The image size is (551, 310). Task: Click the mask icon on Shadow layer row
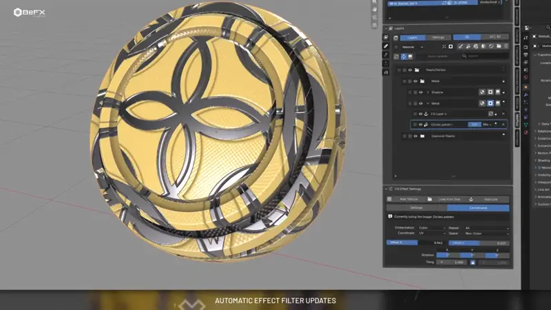click(x=490, y=92)
